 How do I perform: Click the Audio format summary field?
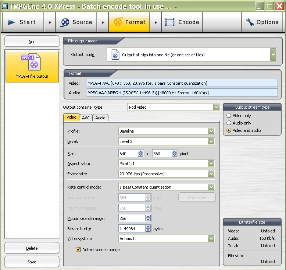coord(182,93)
